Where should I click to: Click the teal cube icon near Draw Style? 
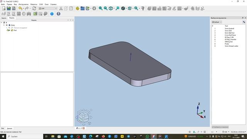coord(130,8)
